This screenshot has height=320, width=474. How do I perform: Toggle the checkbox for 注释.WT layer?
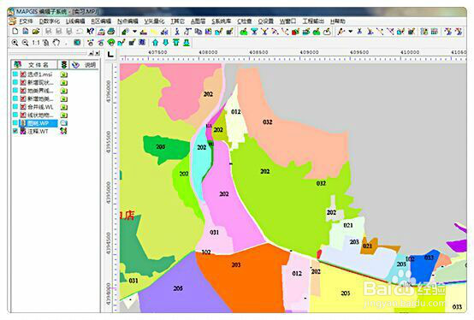tap(15, 131)
